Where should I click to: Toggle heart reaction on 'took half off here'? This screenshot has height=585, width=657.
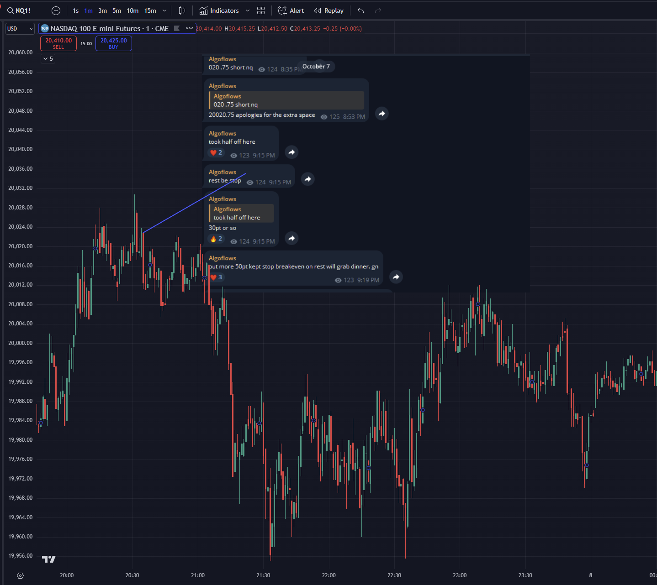216,153
